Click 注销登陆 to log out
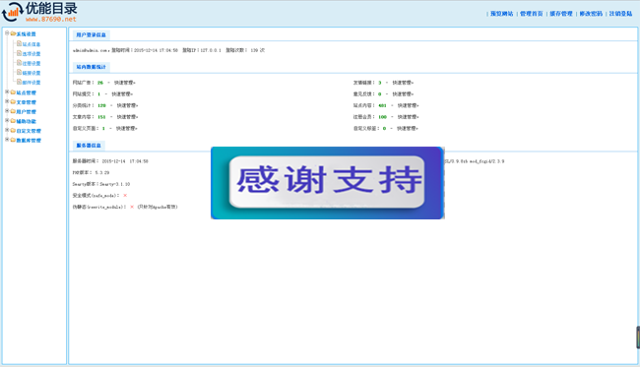This screenshot has height=367, width=640. click(x=621, y=14)
